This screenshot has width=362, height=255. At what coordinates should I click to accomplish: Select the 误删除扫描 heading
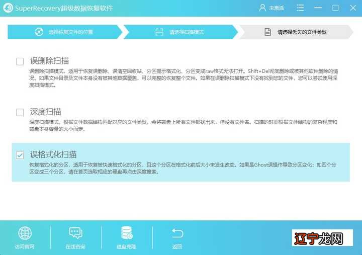(x=49, y=61)
